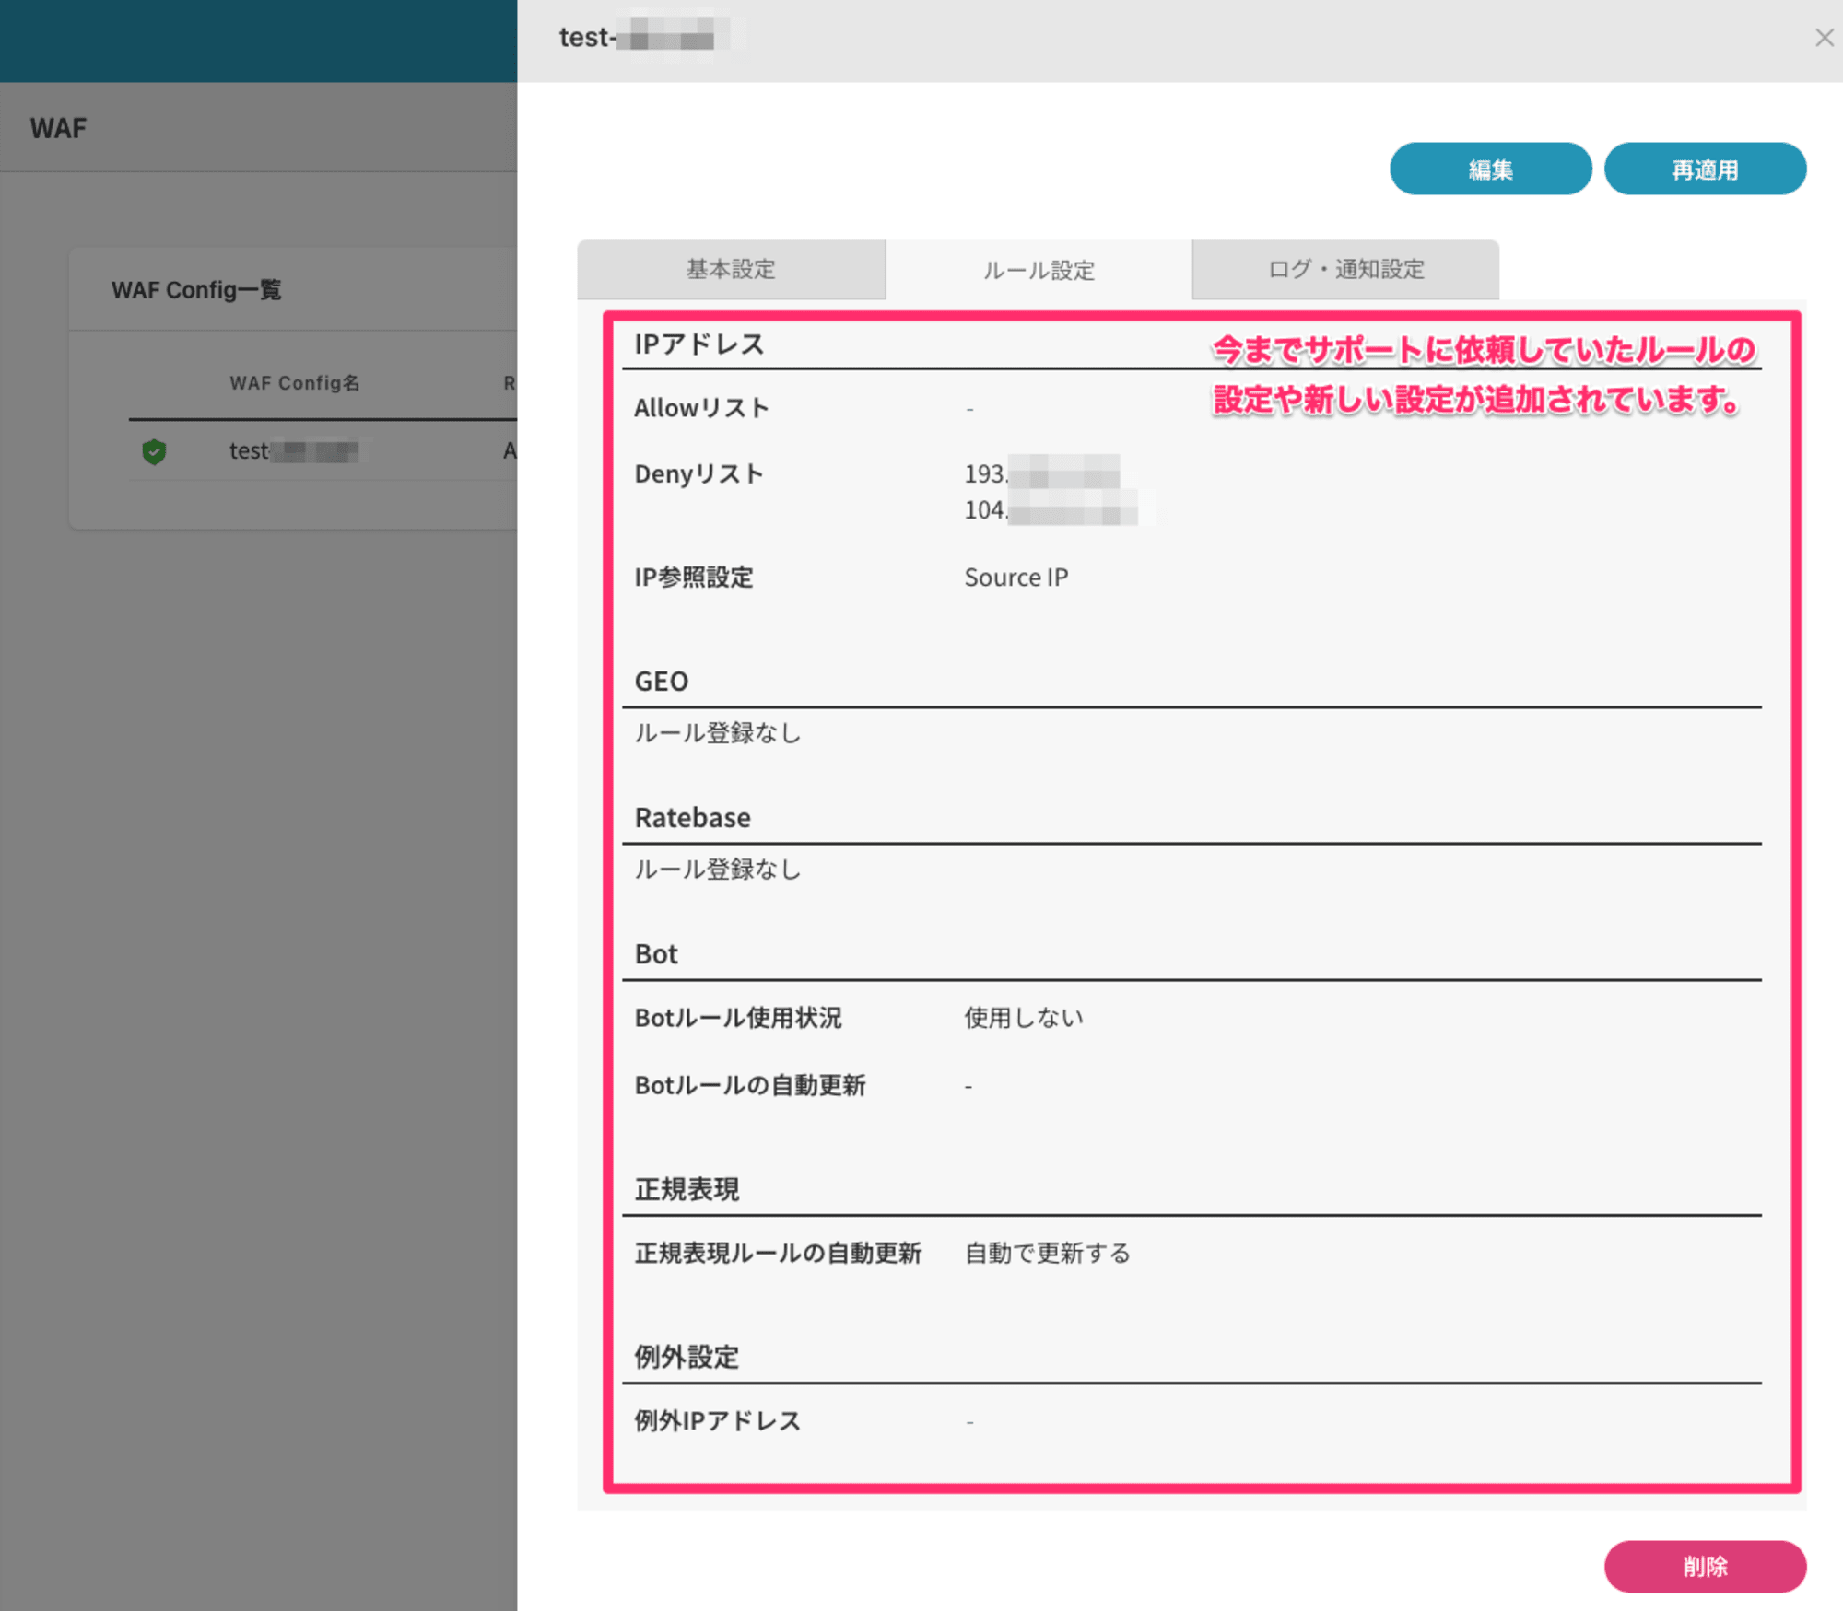Screen dimensions: 1843x1611
Task: Click the Denyリスト label
Action: (698, 474)
